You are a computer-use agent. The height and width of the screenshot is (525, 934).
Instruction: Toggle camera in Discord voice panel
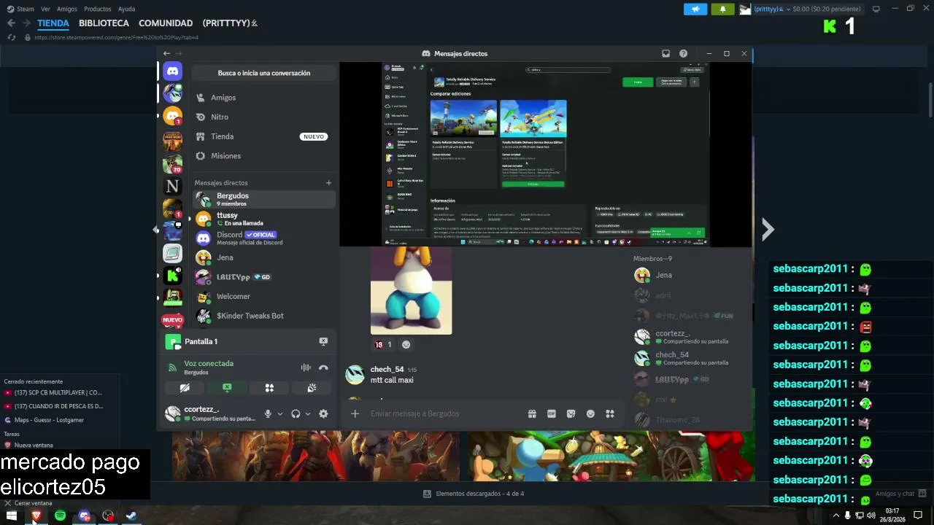185,388
